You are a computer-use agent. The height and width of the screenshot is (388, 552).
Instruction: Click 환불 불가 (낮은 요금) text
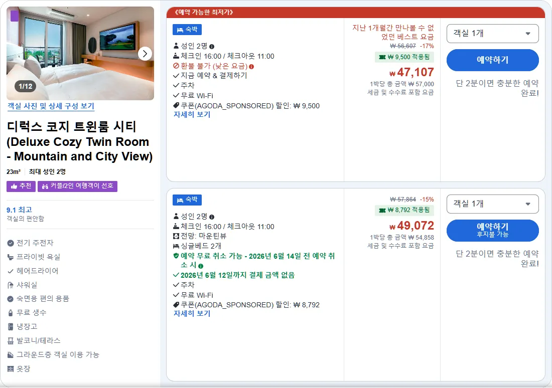(214, 66)
